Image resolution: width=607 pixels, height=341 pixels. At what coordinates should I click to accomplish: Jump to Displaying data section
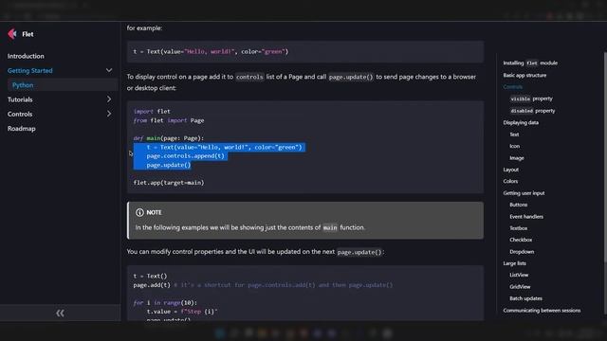coord(521,122)
